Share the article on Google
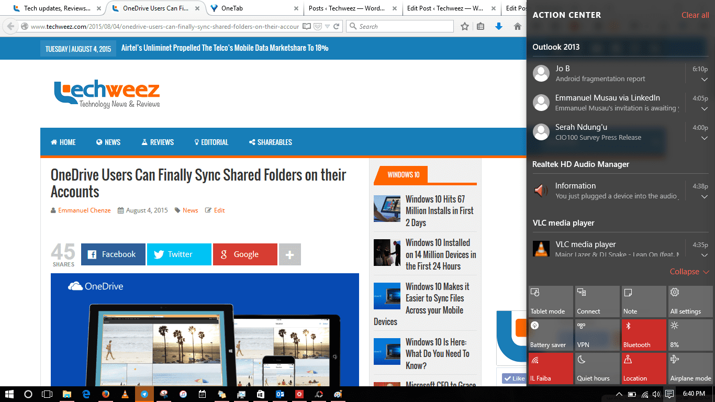The image size is (715, 402). [245, 254]
